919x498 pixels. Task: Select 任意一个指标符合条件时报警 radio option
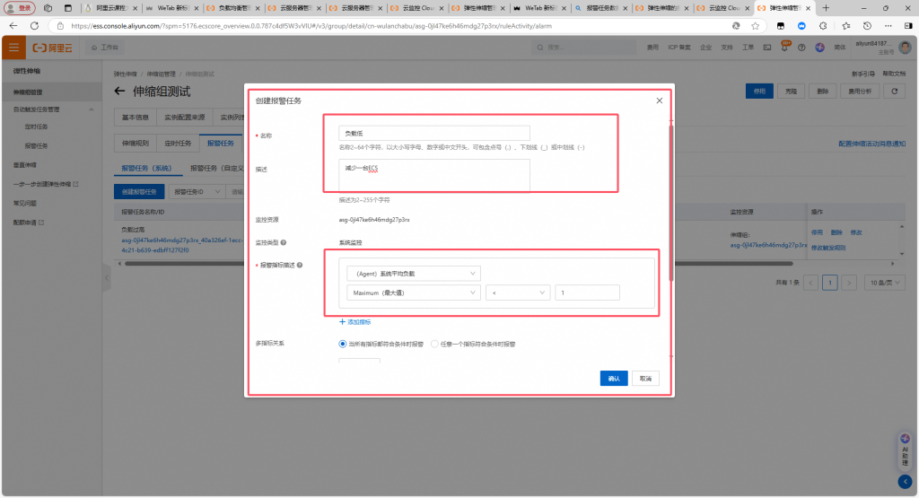click(436, 344)
